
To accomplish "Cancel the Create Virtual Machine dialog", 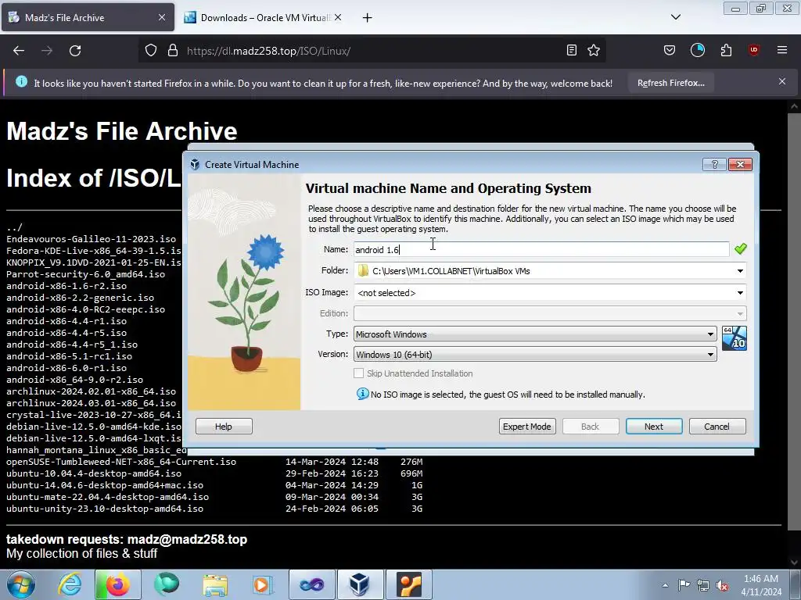I will coord(717,427).
